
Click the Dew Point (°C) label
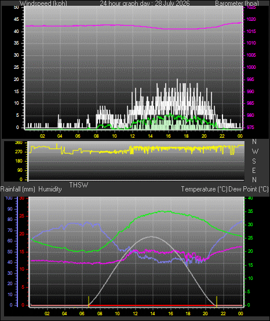(x=249, y=189)
